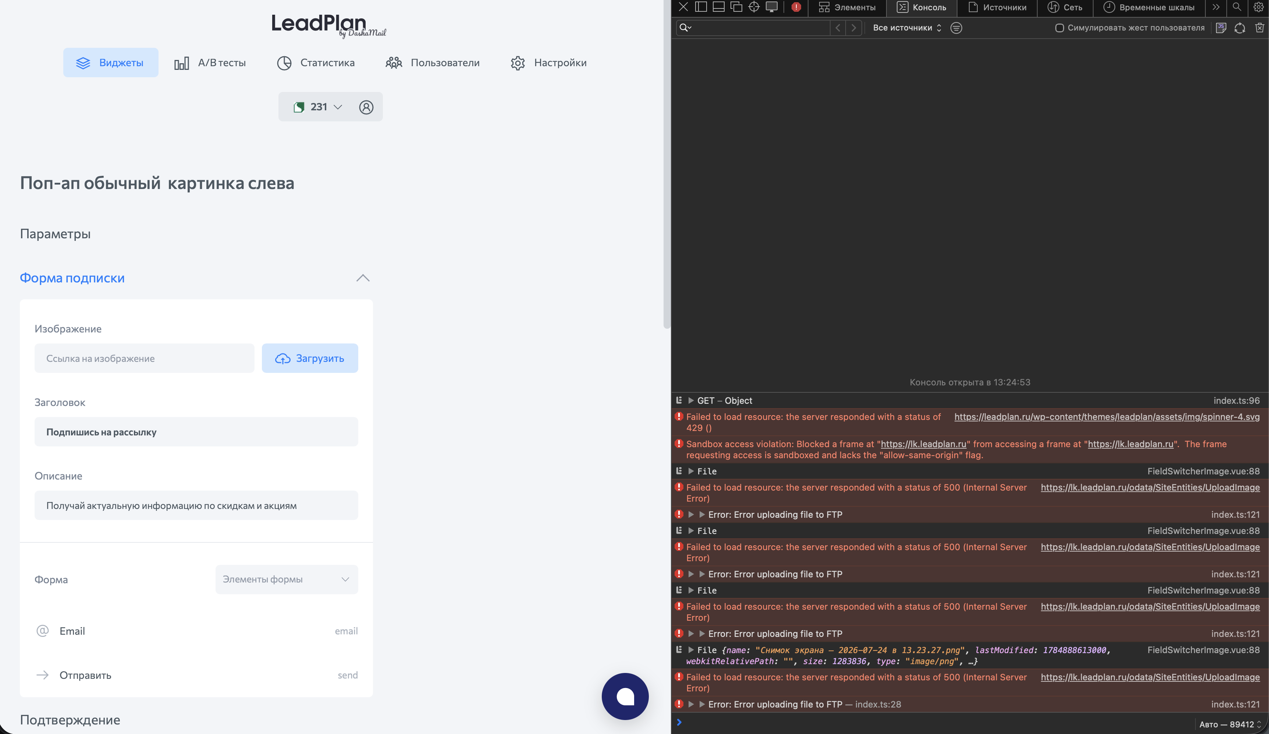1269x734 pixels.
Task: Open the chat support bubble
Action: (625, 697)
